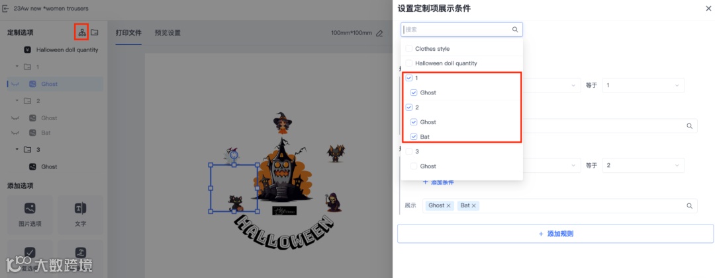Click the grim reaper image on canvas
The height and width of the screenshot is (278, 715).
pyautogui.click(x=333, y=202)
